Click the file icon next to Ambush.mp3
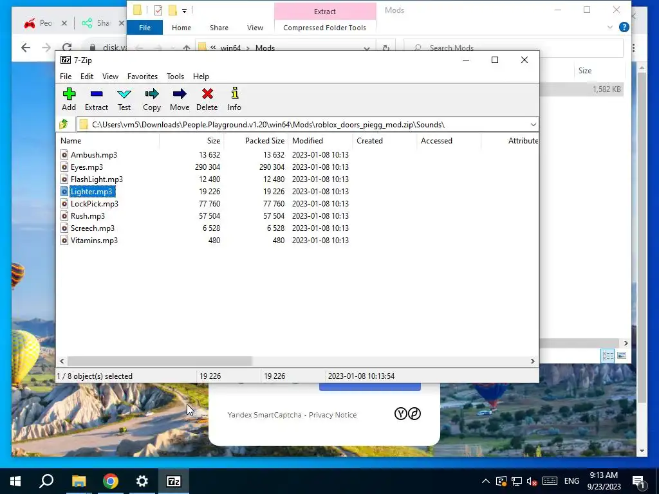 pyautogui.click(x=64, y=154)
